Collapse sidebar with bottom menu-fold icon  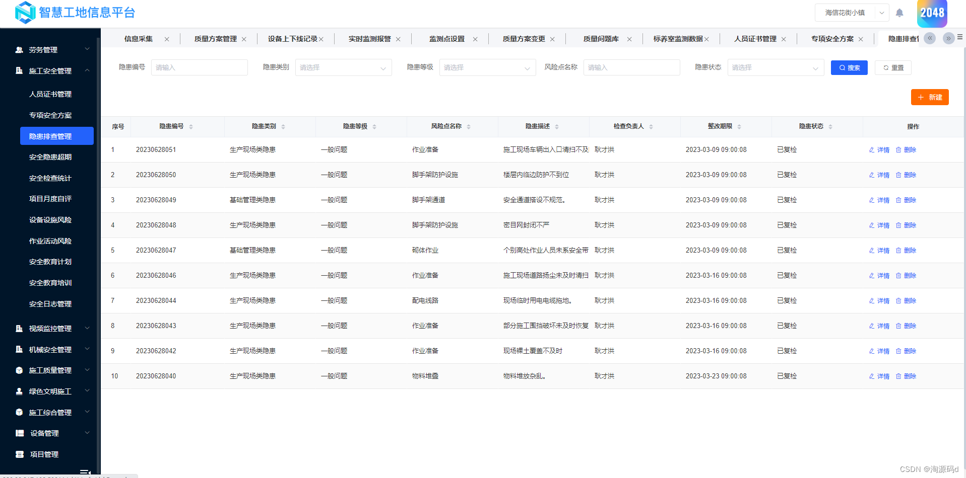[x=85, y=472]
